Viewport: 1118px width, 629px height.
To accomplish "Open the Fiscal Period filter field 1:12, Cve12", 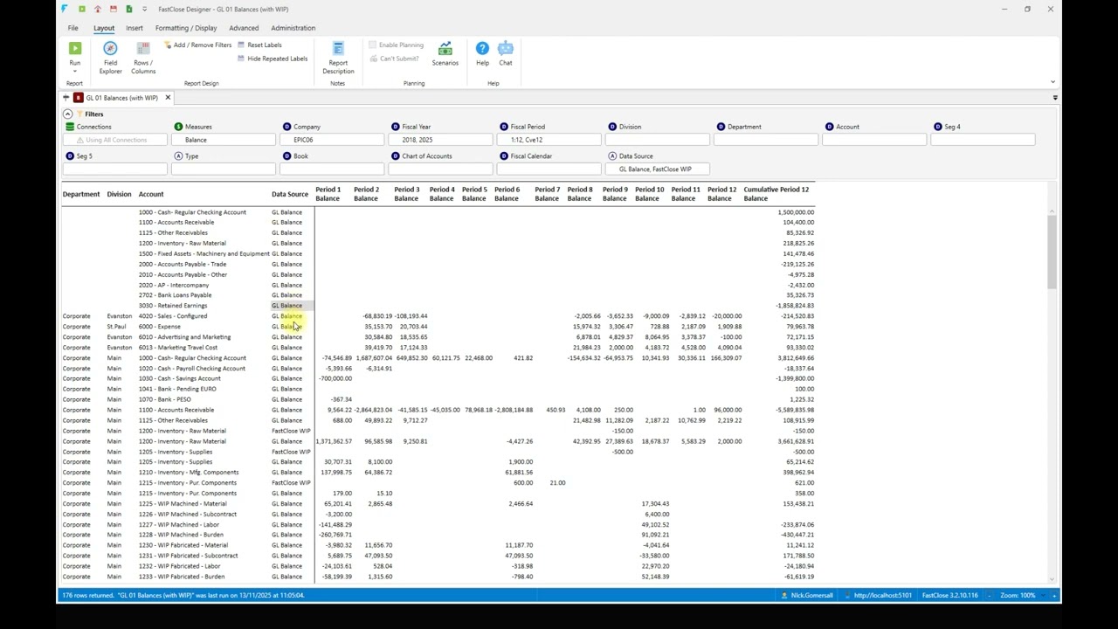I will click(x=549, y=140).
